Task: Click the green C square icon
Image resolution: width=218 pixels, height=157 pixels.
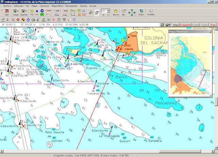Action: pos(42,14)
